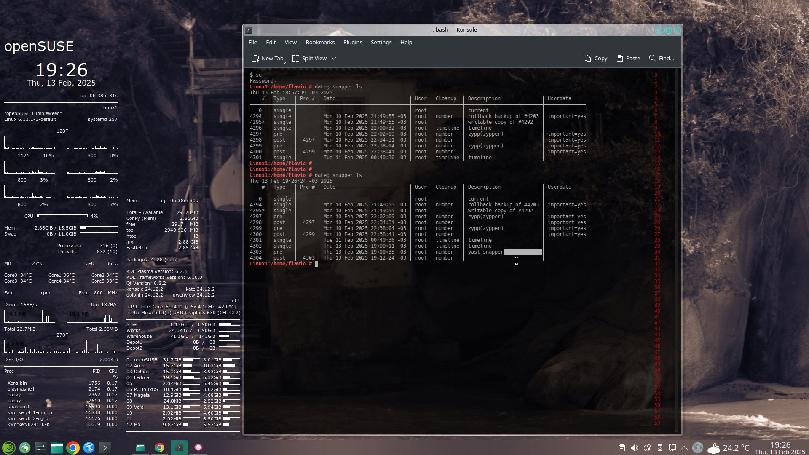Open the Plugins menu

pos(353,43)
